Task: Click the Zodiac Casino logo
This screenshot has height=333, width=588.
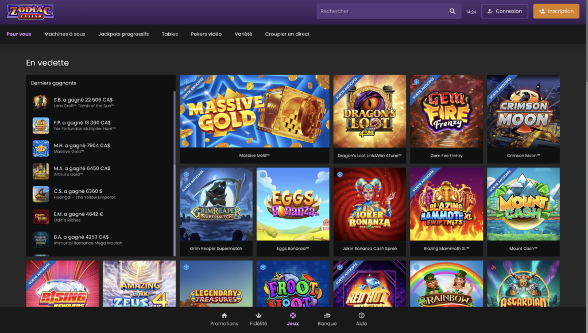Action: (30, 11)
